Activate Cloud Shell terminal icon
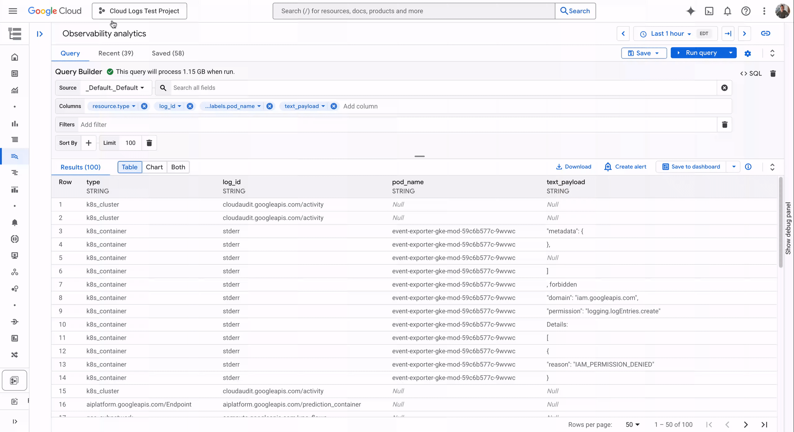This screenshot has width=794, height=432. (x=709, y=11)
